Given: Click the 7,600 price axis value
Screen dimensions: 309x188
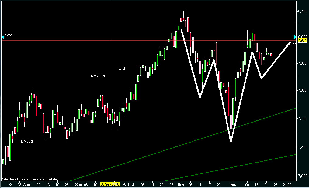Looking at the screenshot, I should click(x=303, y=91).
